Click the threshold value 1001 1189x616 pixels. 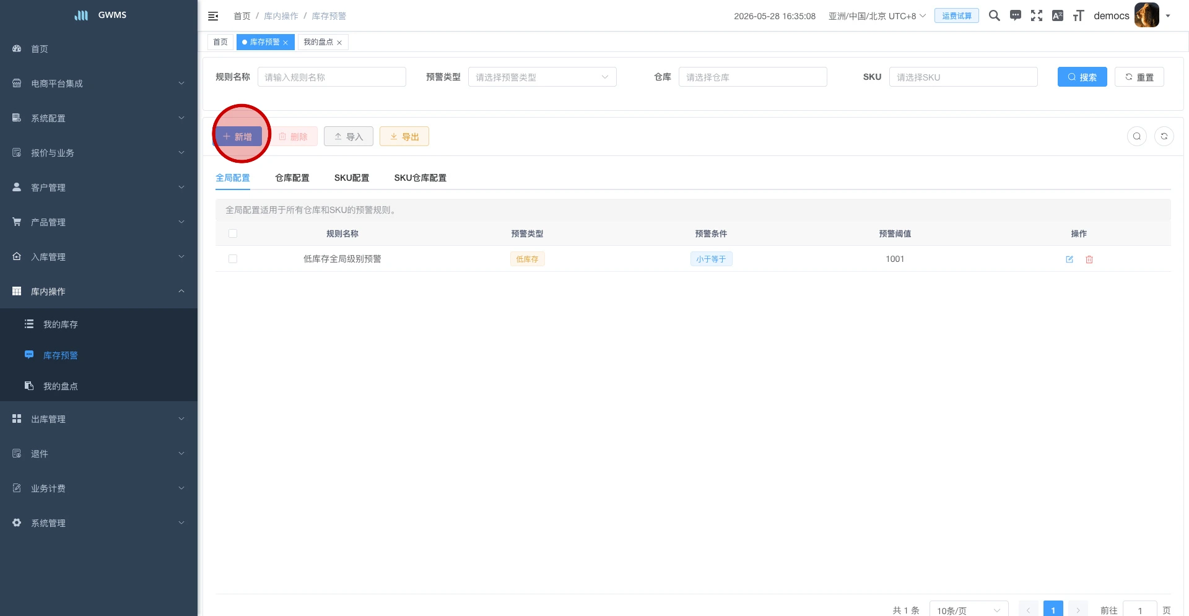pyautogui.click(x=895, y=259)
